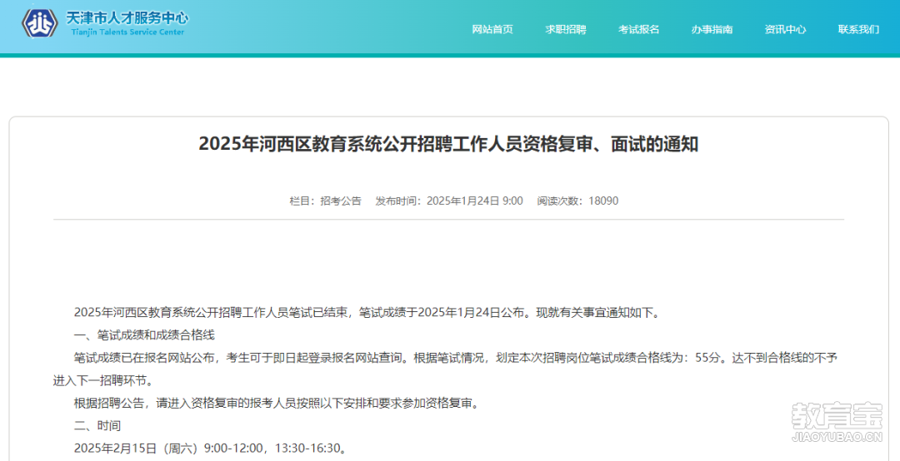Open the 求职招聘 menu item
This screenshot has width=900, height=461.
(x=565, y=29)
